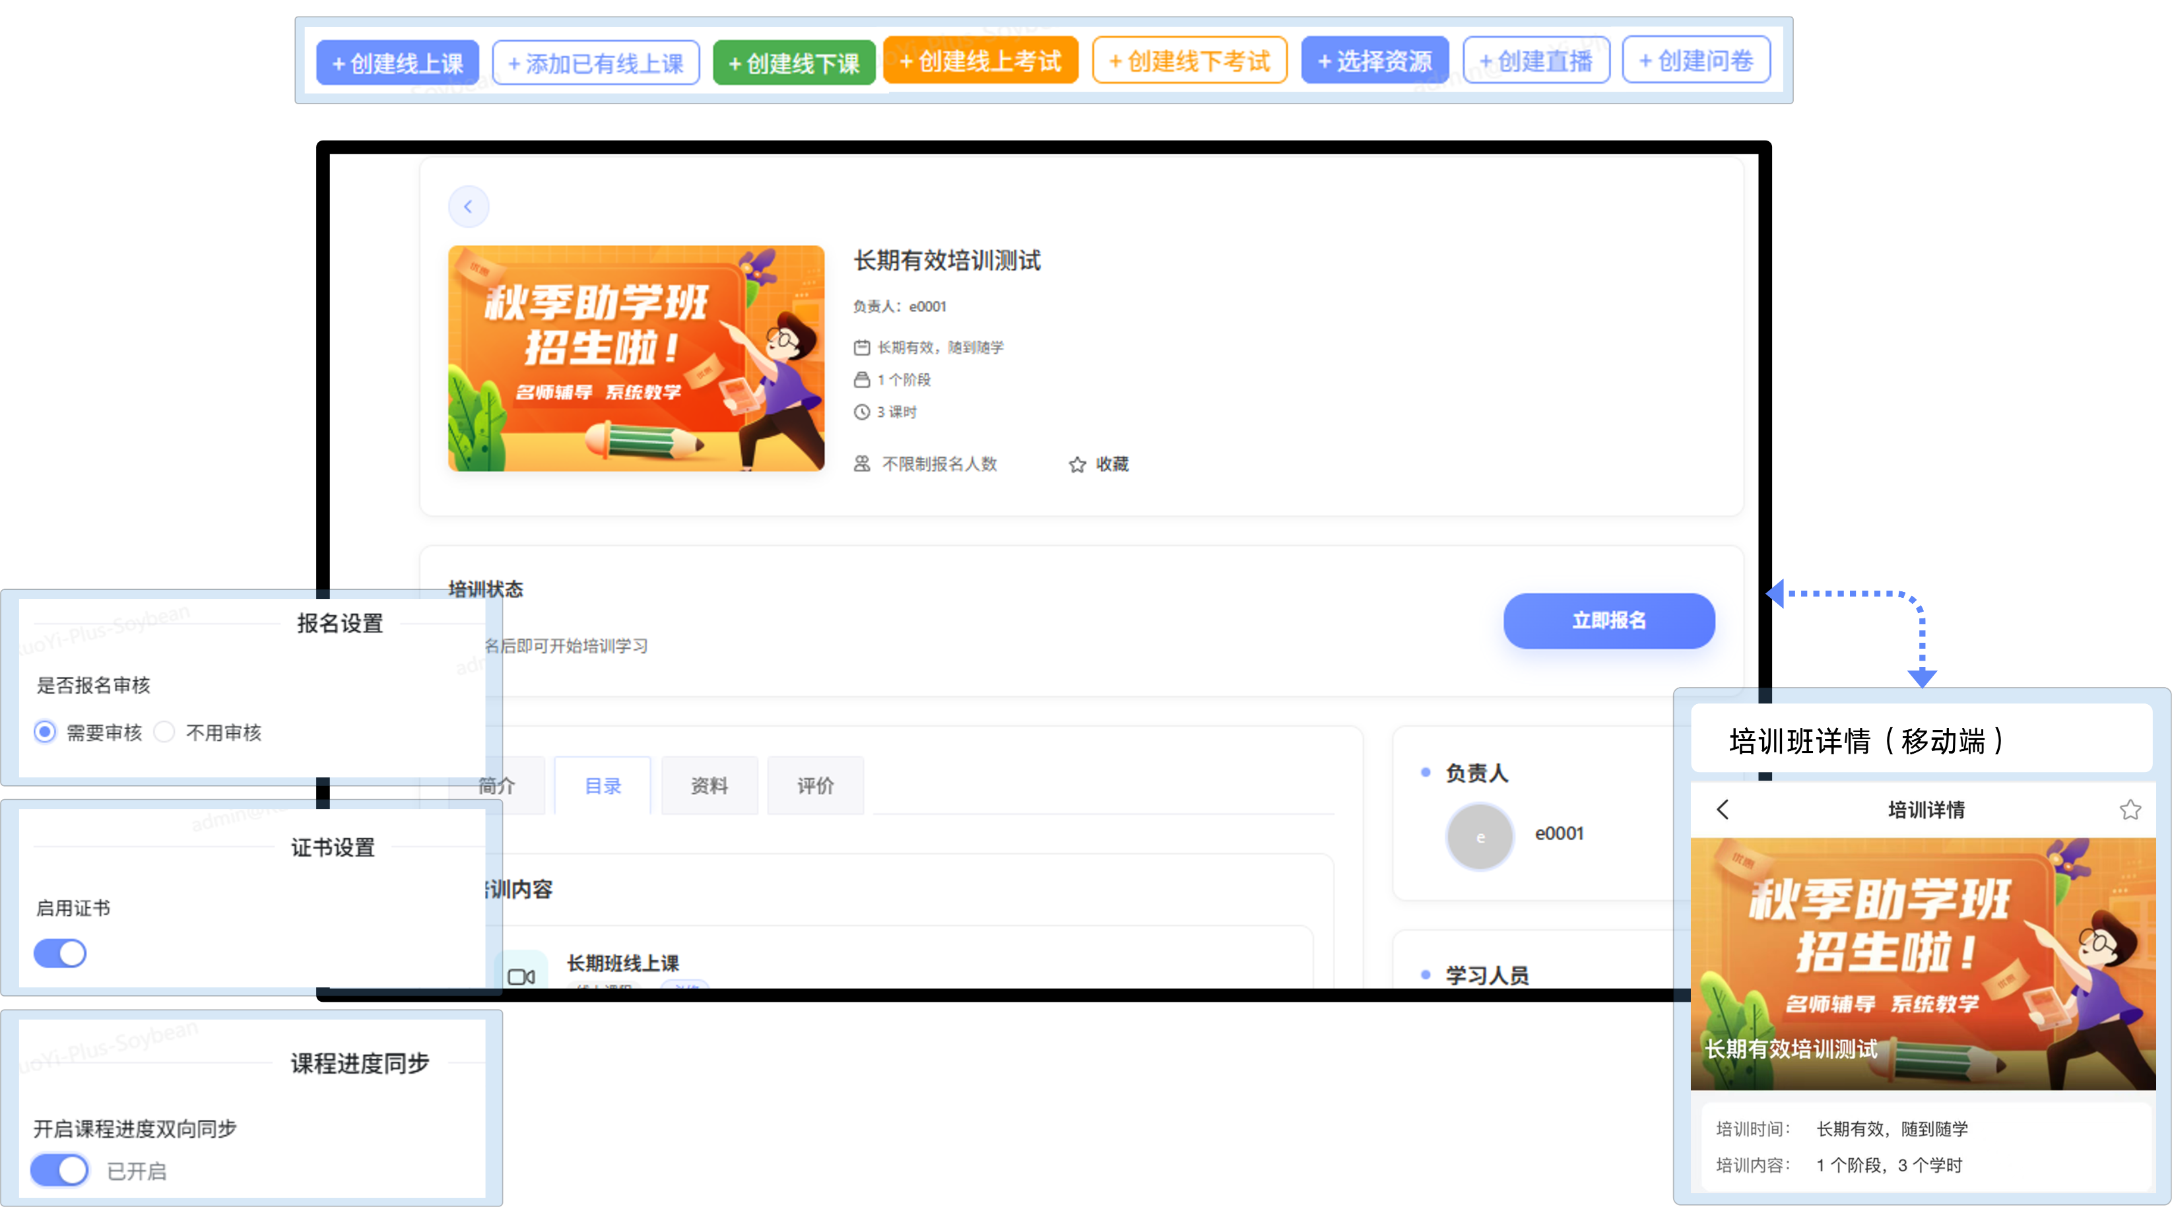Click the 已开启 status label
This screenshot has height=1207, width=2172.
point(137,1171)
